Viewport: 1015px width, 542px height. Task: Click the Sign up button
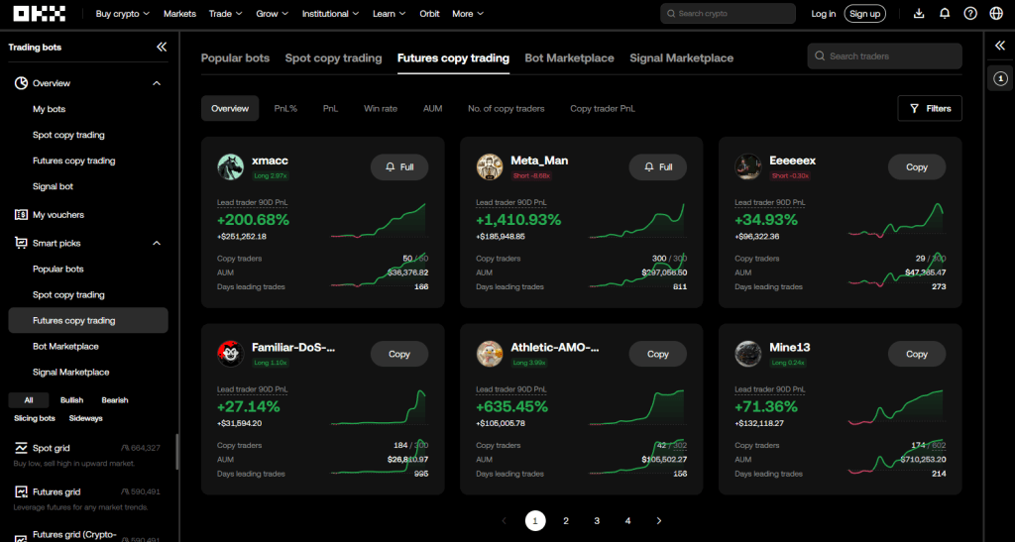(x=864, y=14)
